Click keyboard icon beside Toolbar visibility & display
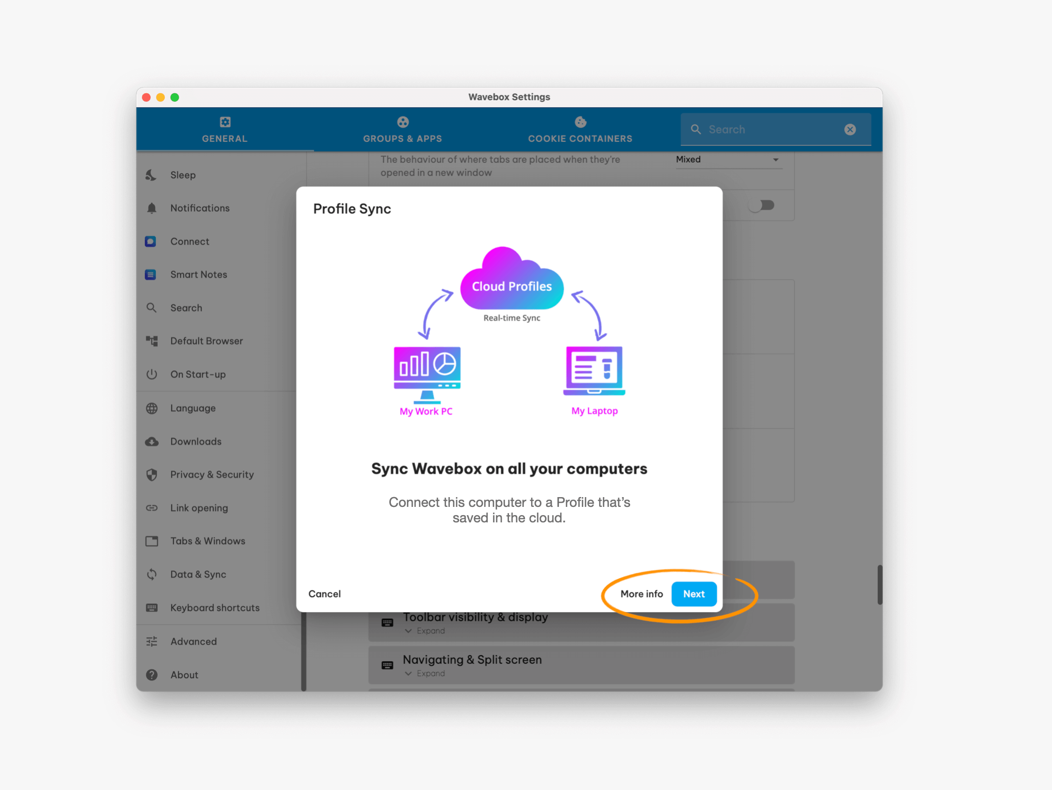The image size is (1052, 790). click(x=387, y=622)
